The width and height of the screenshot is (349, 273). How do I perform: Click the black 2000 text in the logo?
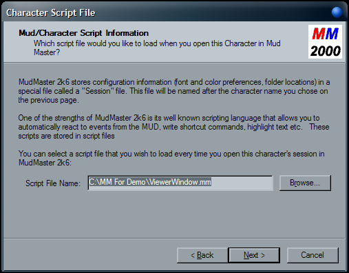tap(326, 51)
